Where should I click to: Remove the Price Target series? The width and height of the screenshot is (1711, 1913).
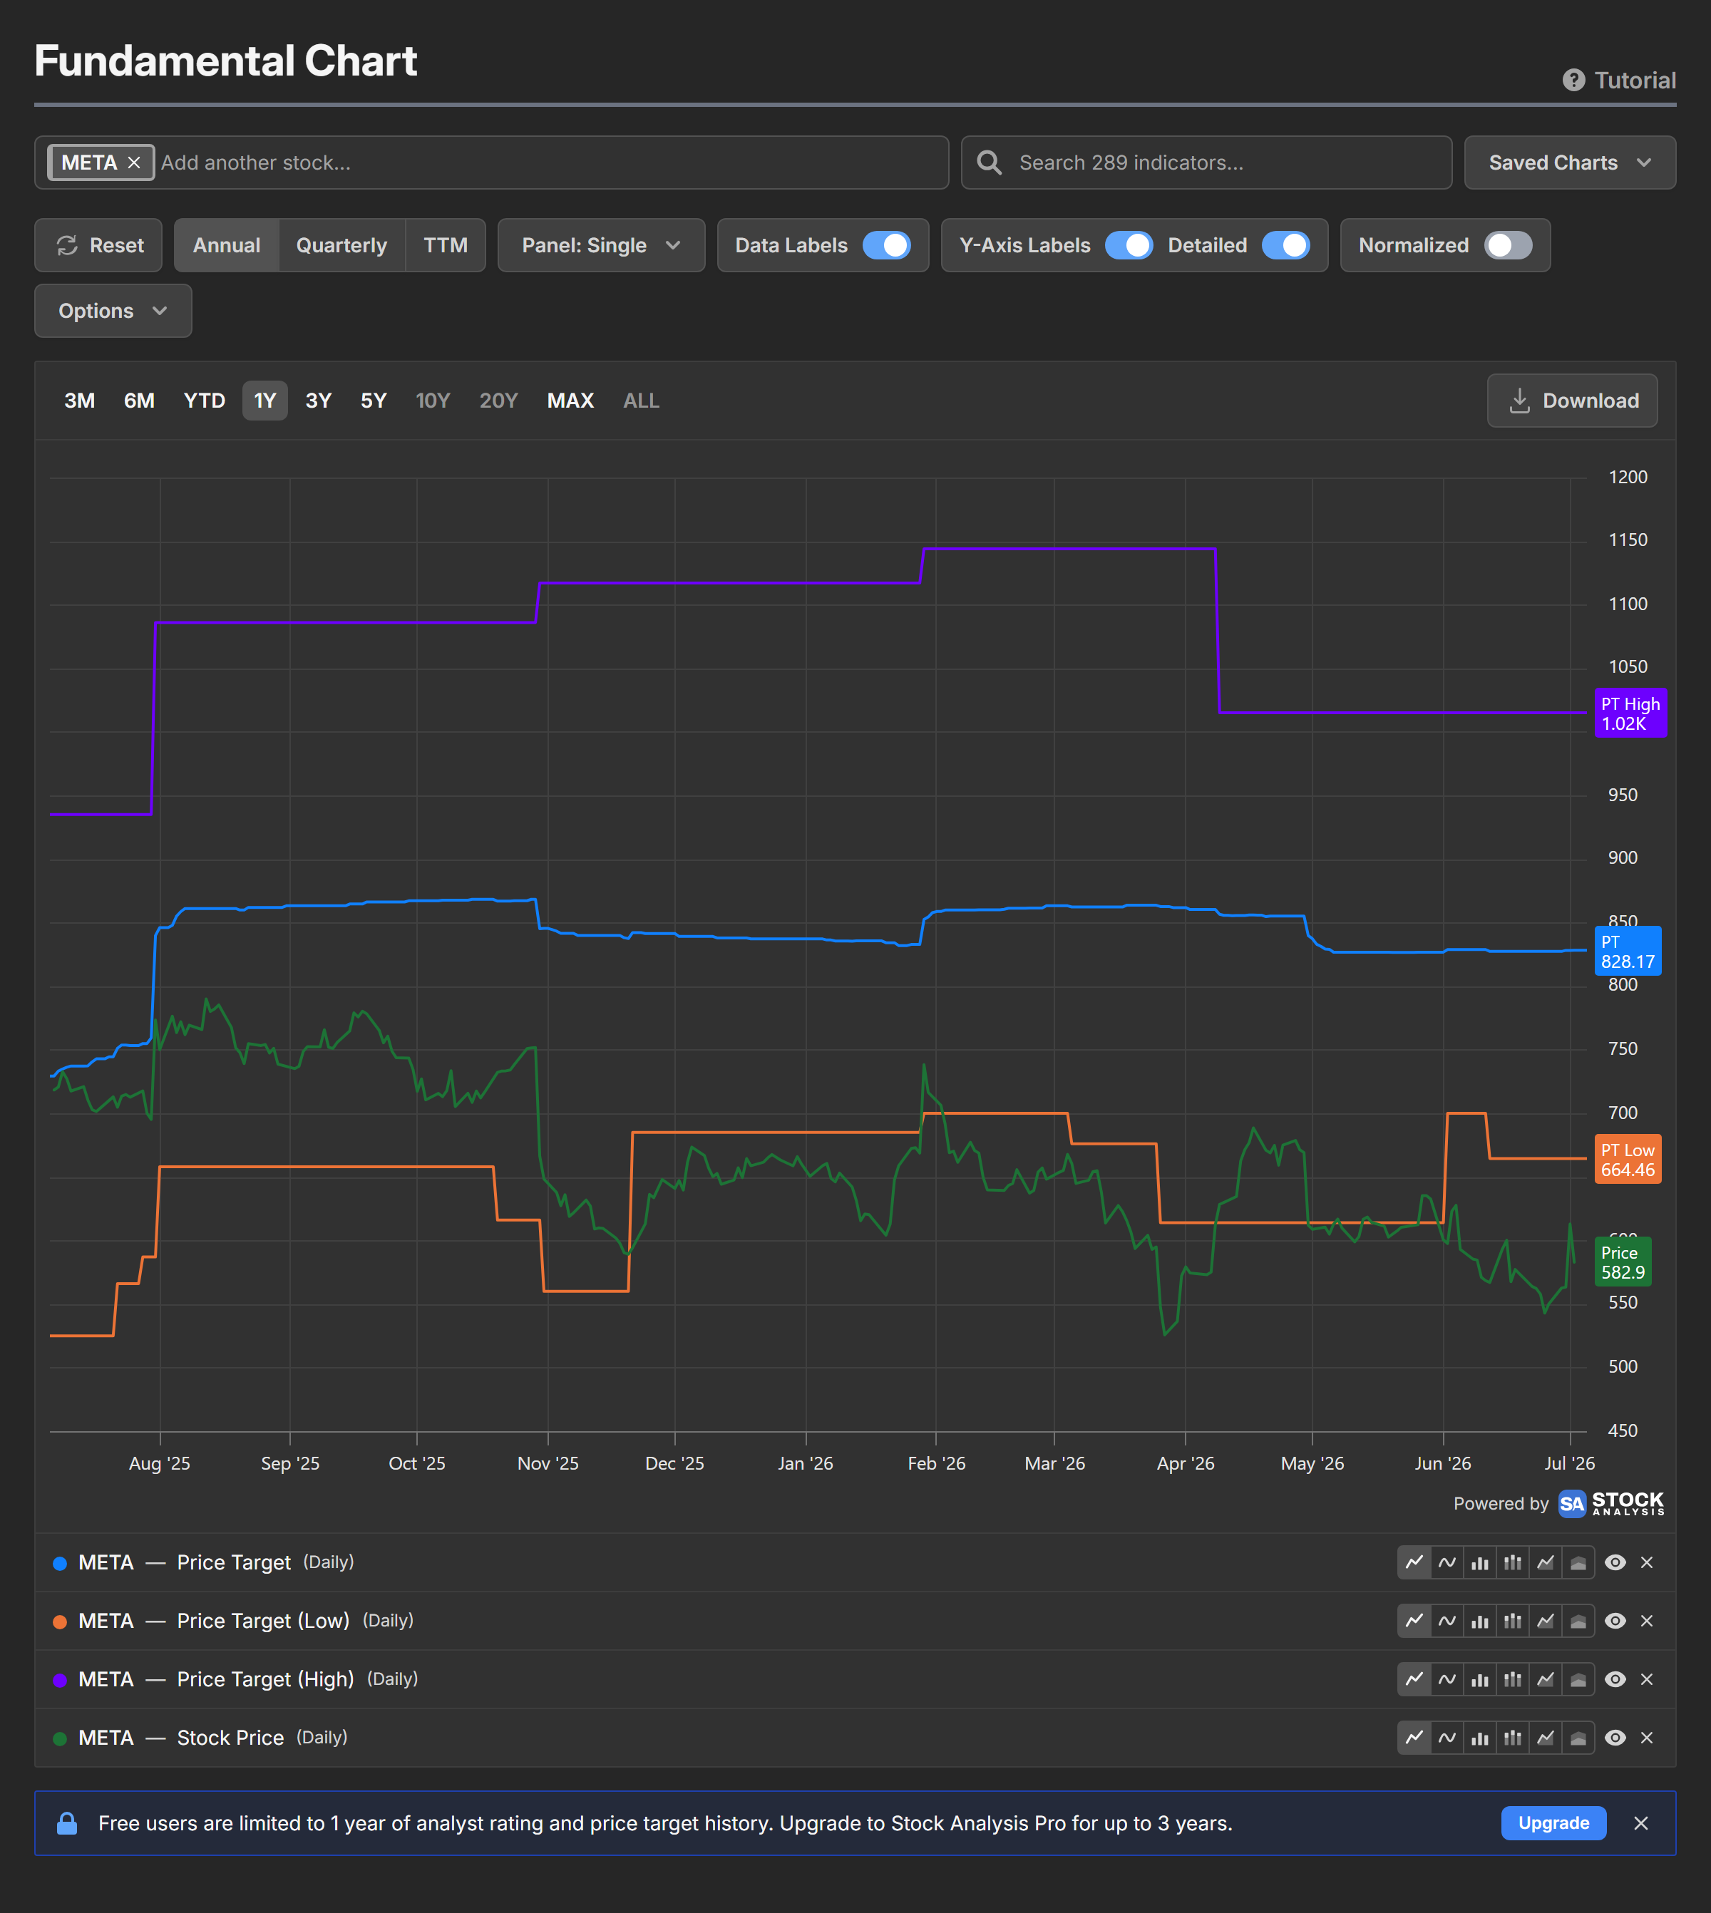[x=1646, y=1562]
